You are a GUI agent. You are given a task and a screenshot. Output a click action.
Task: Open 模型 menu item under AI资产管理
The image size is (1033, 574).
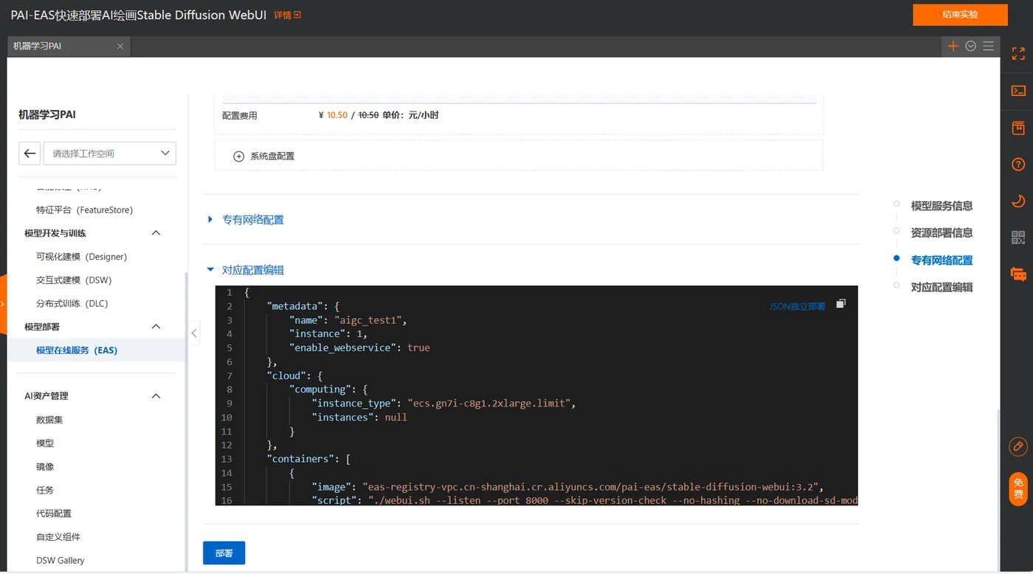coord(45,443)
